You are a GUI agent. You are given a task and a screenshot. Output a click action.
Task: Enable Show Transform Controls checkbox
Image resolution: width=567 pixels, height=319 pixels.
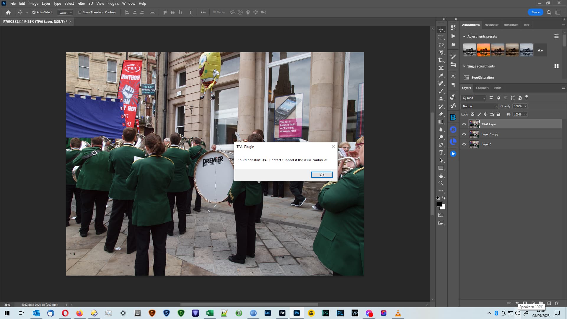[x=80, y=12]
